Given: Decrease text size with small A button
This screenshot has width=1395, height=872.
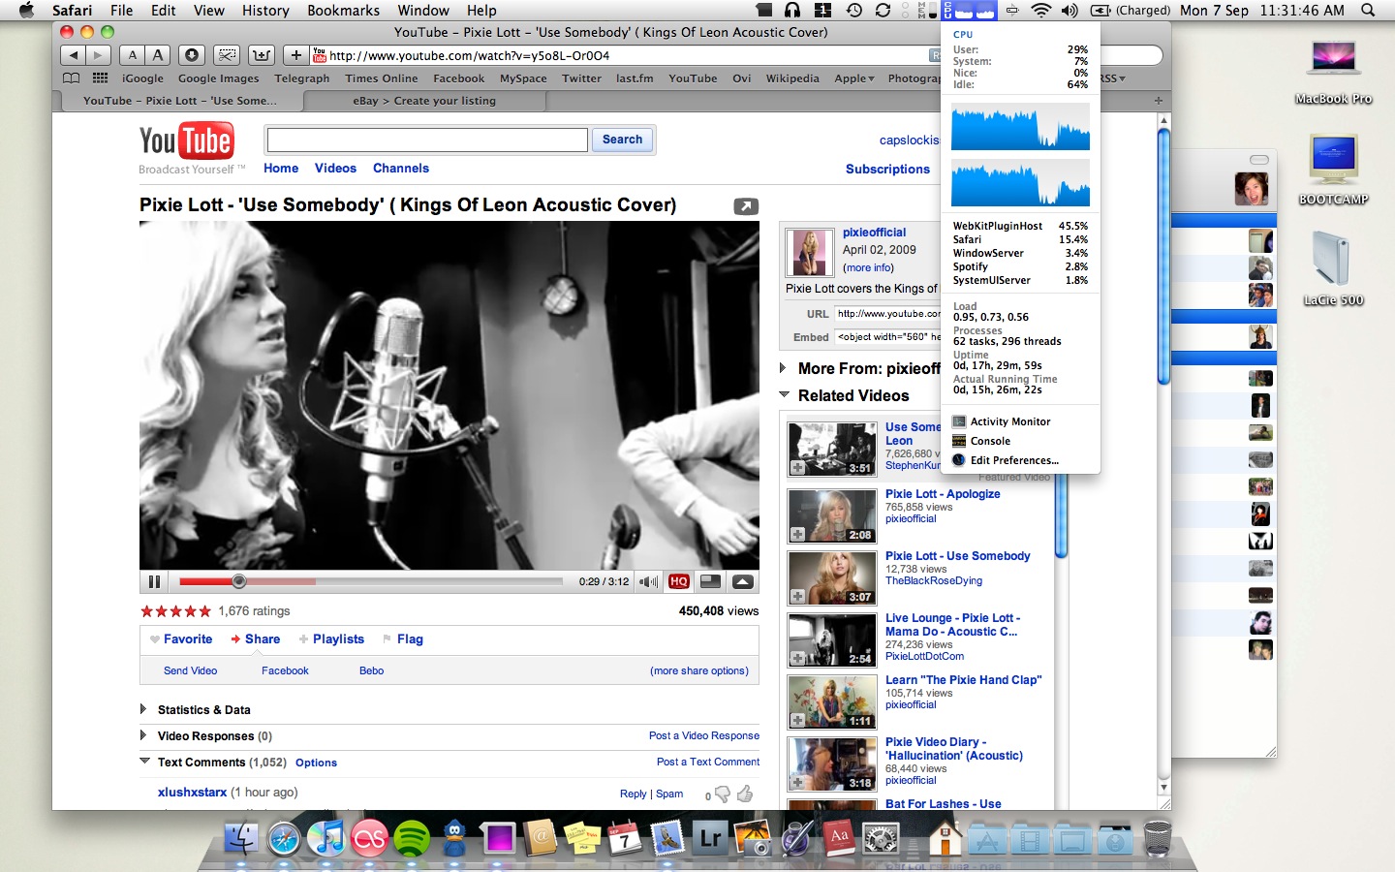Looking at the screenshot, I should pyautogui.click(x=133, y=55).
